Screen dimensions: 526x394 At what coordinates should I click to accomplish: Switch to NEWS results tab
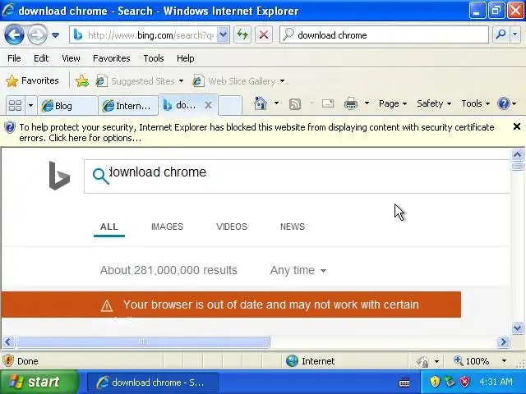(x=293, y=227)
